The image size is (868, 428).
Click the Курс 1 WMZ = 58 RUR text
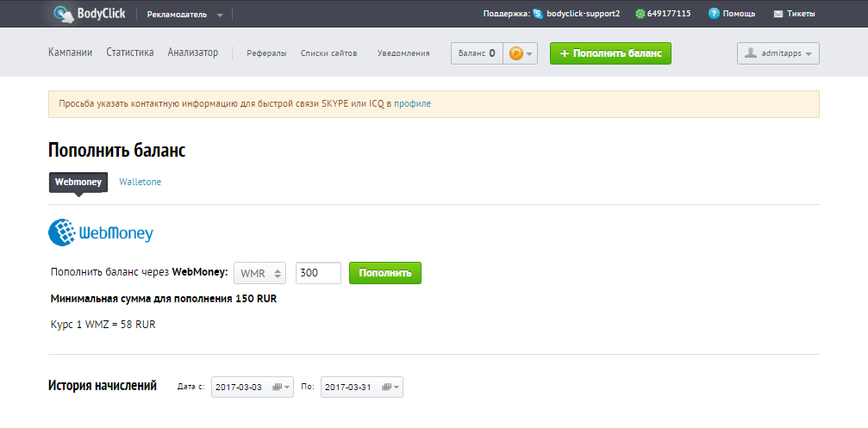click(x=103, y=325)
